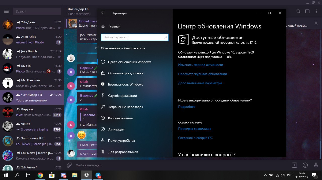
Task: Open 2ch/Двач channel chat
Action: coord(32,25)
